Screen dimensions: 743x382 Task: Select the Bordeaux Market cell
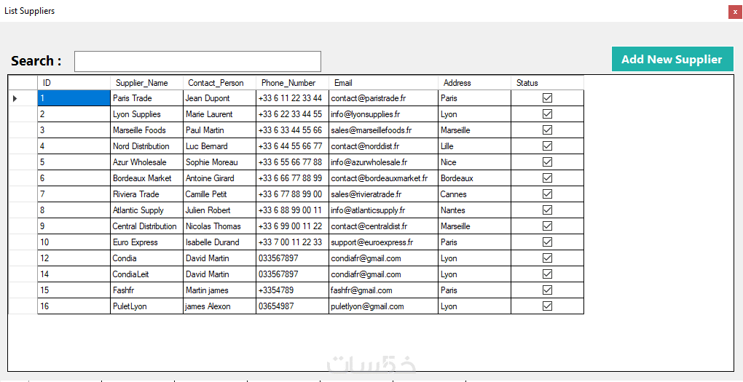click(147, 178)
